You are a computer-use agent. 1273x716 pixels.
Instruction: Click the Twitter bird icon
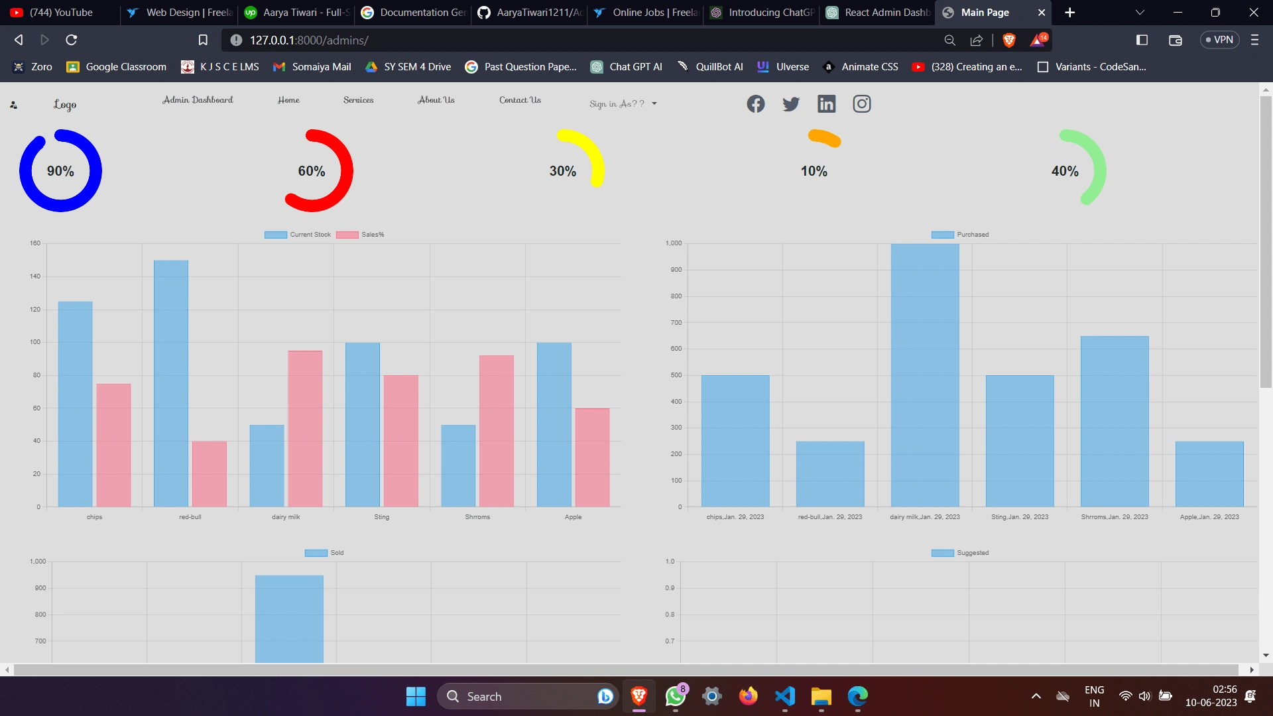(x=791, y=104)
